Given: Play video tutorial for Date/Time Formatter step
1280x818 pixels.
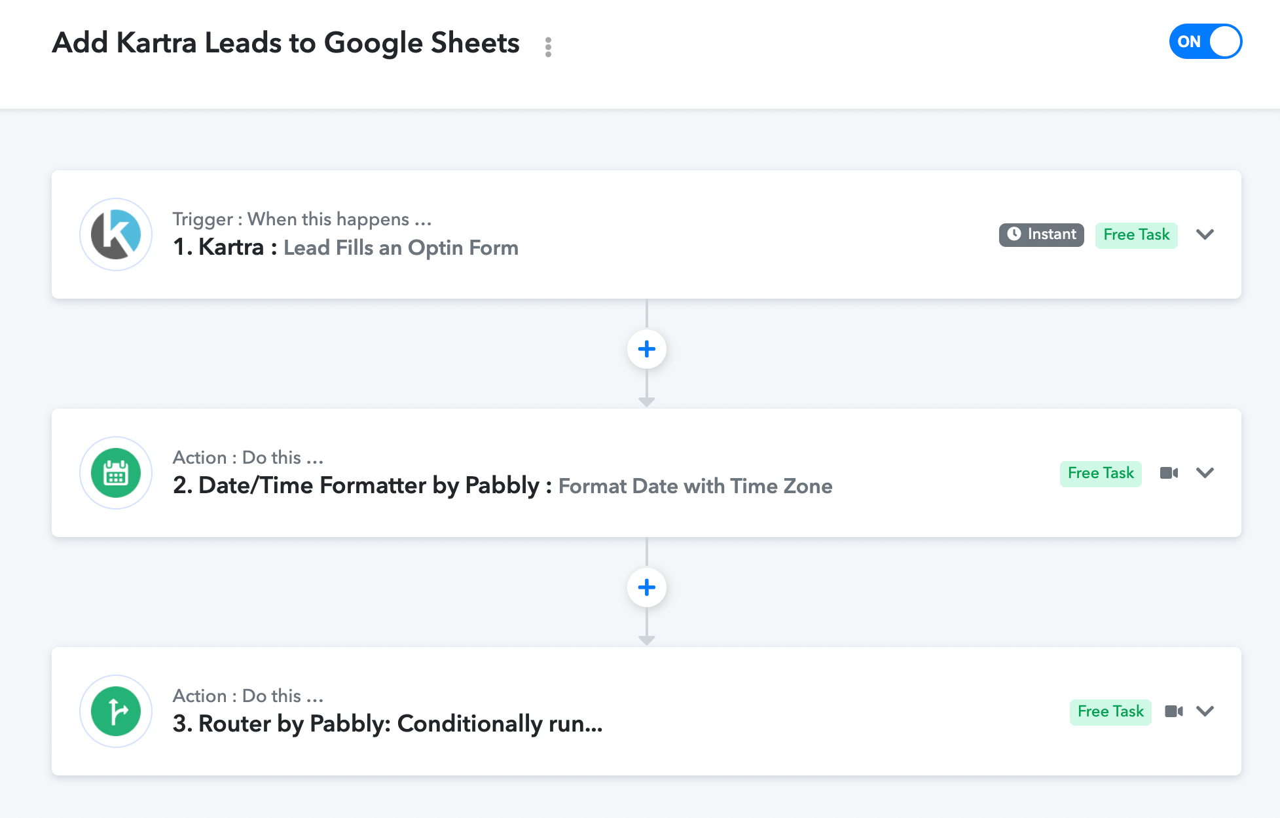Looking at the screenshot, I should pos(1169,473).
